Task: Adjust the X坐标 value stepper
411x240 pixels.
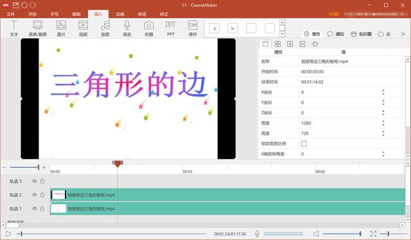Action: (383, 92)
